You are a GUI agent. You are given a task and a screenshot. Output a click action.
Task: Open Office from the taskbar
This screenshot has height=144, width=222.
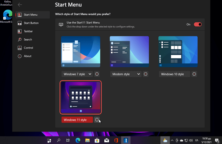tap(116, 140)
